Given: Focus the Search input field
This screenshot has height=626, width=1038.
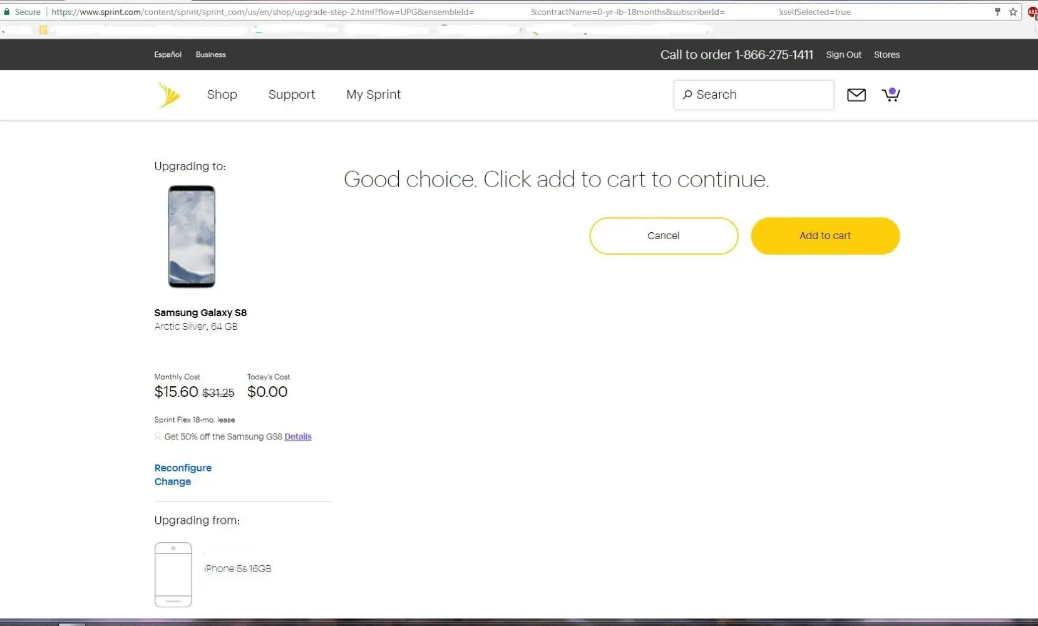Looking at the screenshot, I should coord(754,95).
